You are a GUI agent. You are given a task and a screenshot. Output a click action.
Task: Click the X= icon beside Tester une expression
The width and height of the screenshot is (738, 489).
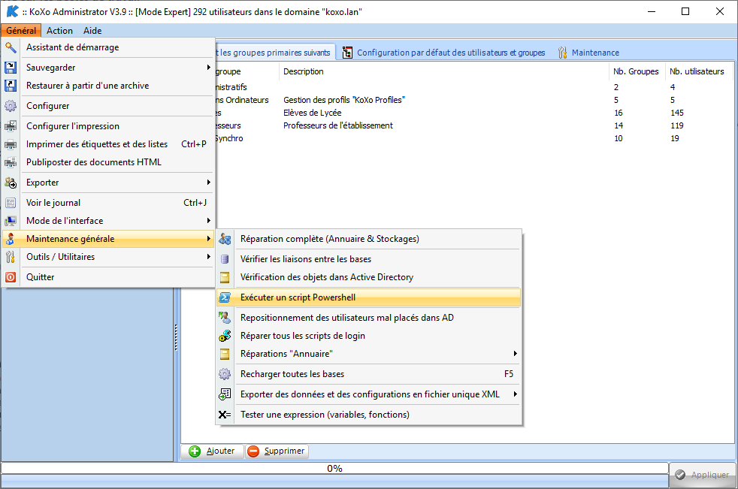click(225, 415)
